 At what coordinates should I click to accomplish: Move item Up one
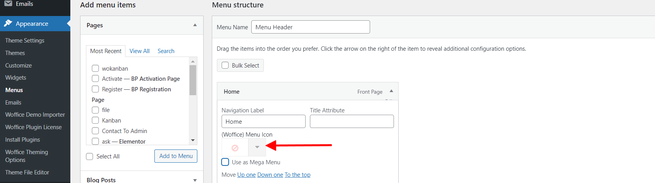tap(246, 175)
